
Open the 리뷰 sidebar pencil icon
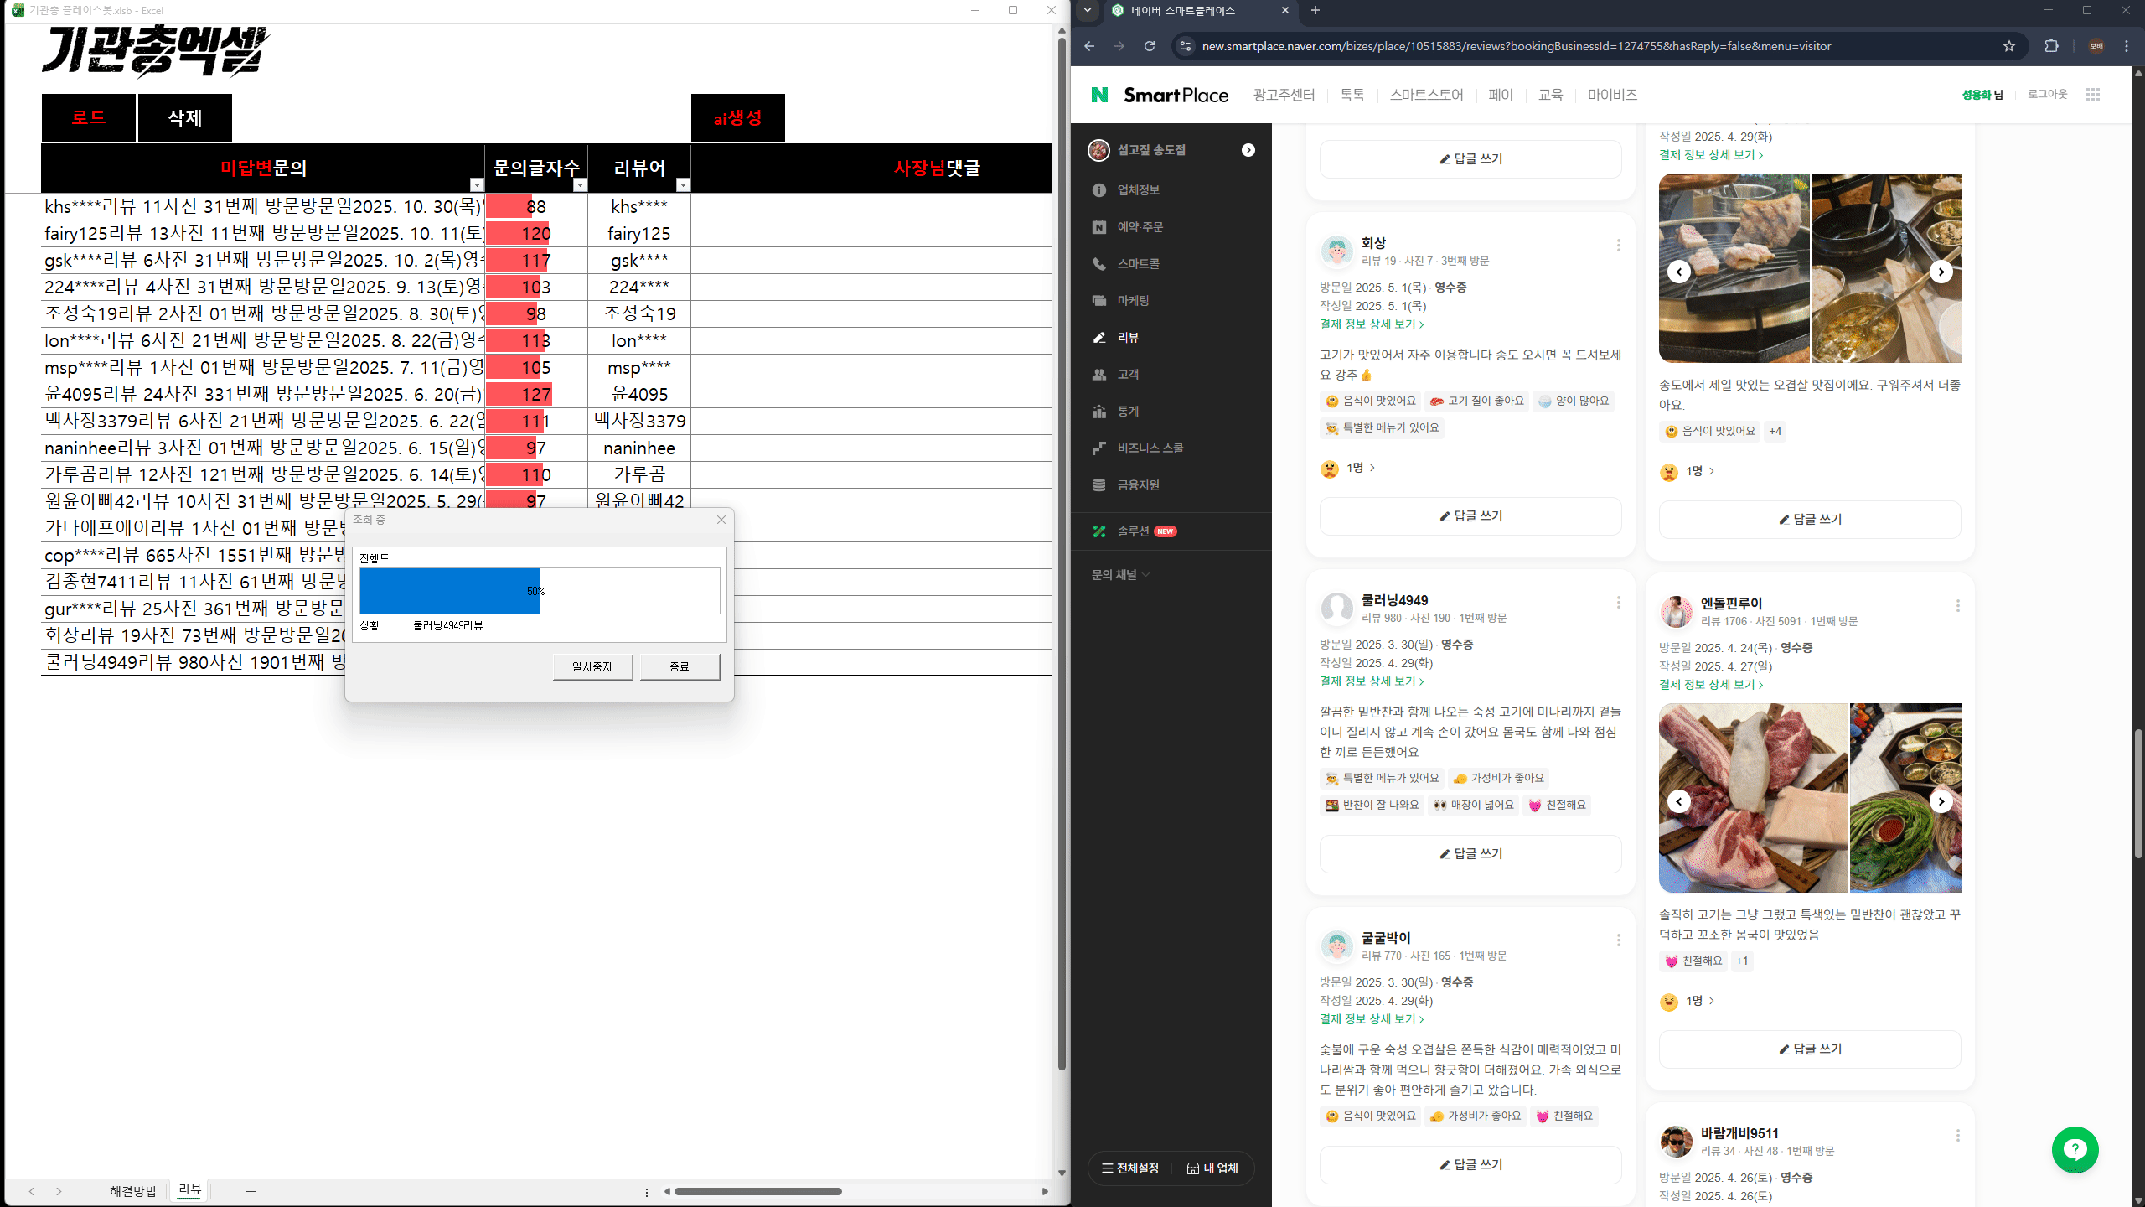pos(1099,338)
